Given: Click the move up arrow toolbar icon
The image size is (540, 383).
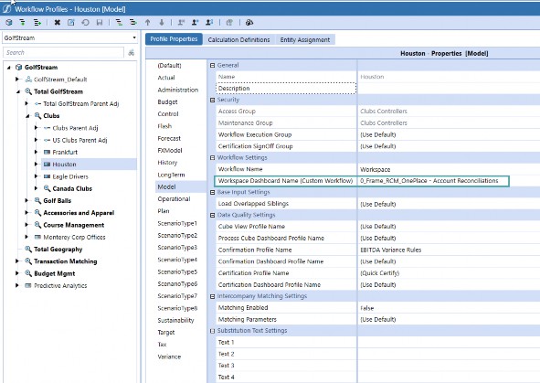Looking at the screenshot, I should [147, 22].
